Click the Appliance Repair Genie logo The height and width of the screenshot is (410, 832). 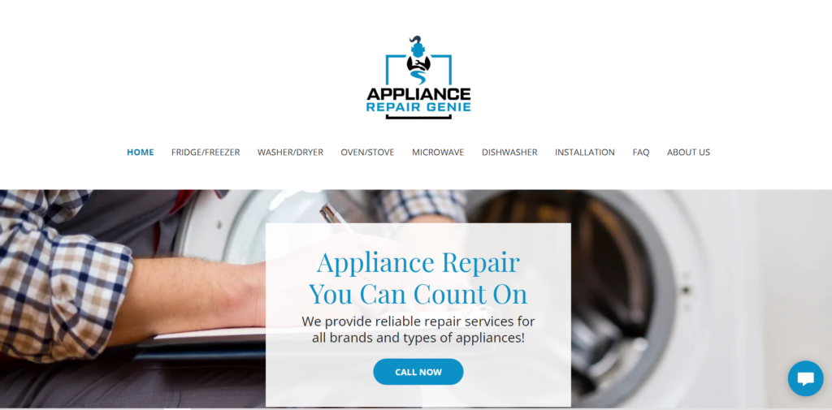[418, 77]
